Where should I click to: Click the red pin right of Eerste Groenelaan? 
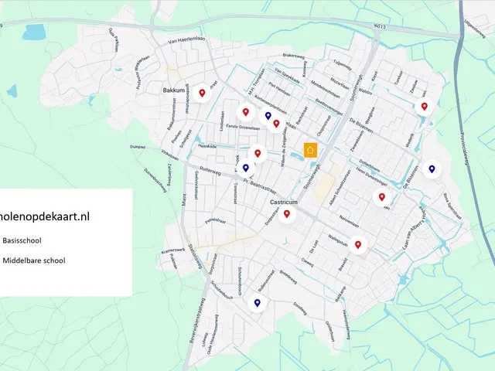(x=276, y=124)
